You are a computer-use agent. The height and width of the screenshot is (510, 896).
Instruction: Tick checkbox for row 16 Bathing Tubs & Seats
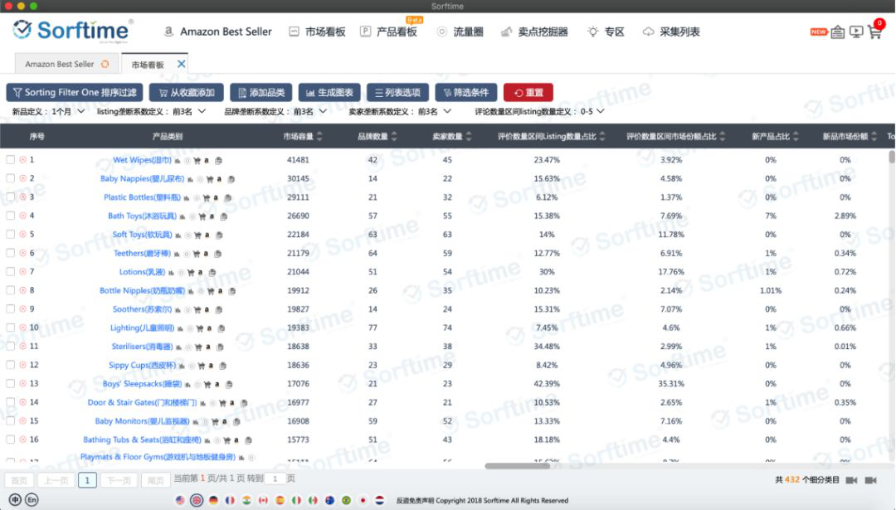[10, 440]
